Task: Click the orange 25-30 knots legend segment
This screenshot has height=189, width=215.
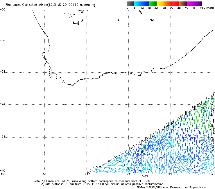Action: pos(168,3)
